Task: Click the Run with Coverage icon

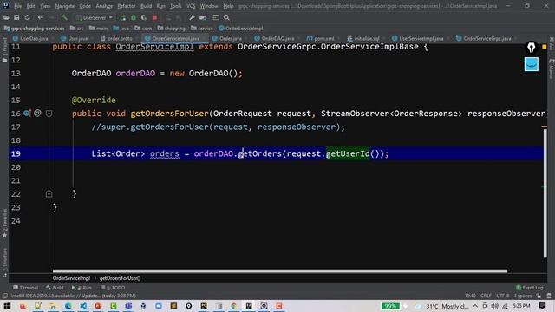Action: pos(144,17)
